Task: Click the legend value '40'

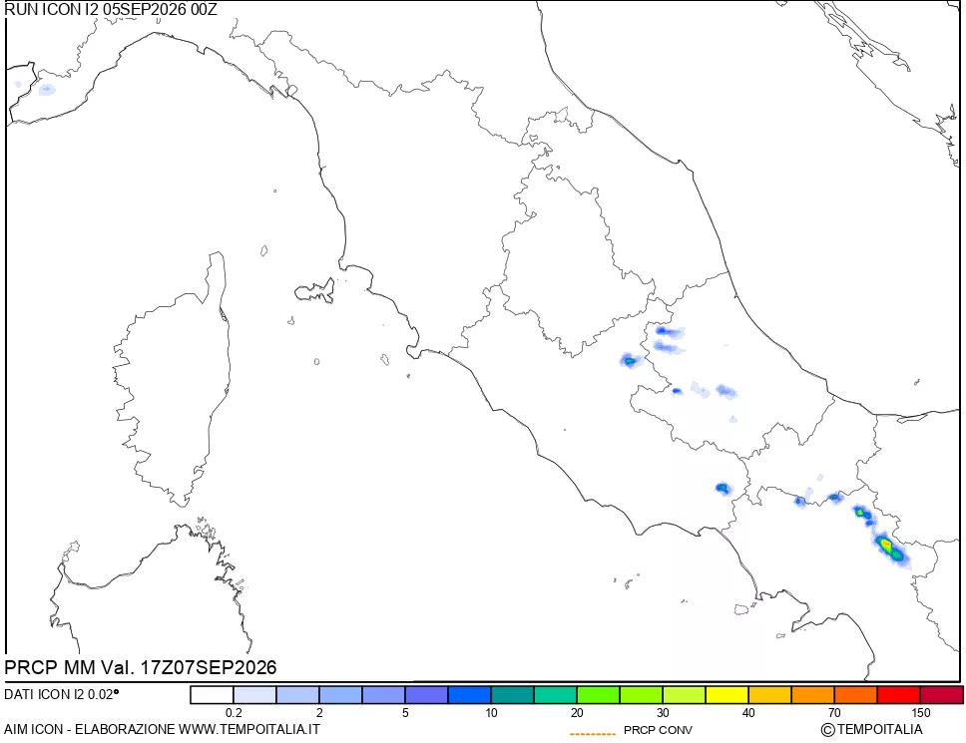Action: coord(748,713)
